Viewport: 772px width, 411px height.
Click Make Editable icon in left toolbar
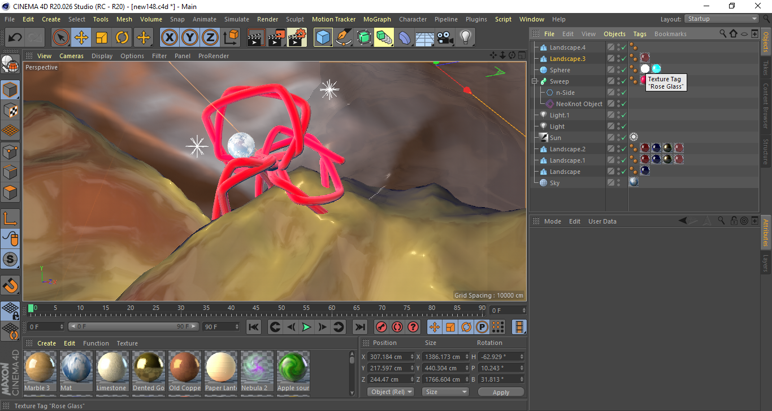point(10,65)
